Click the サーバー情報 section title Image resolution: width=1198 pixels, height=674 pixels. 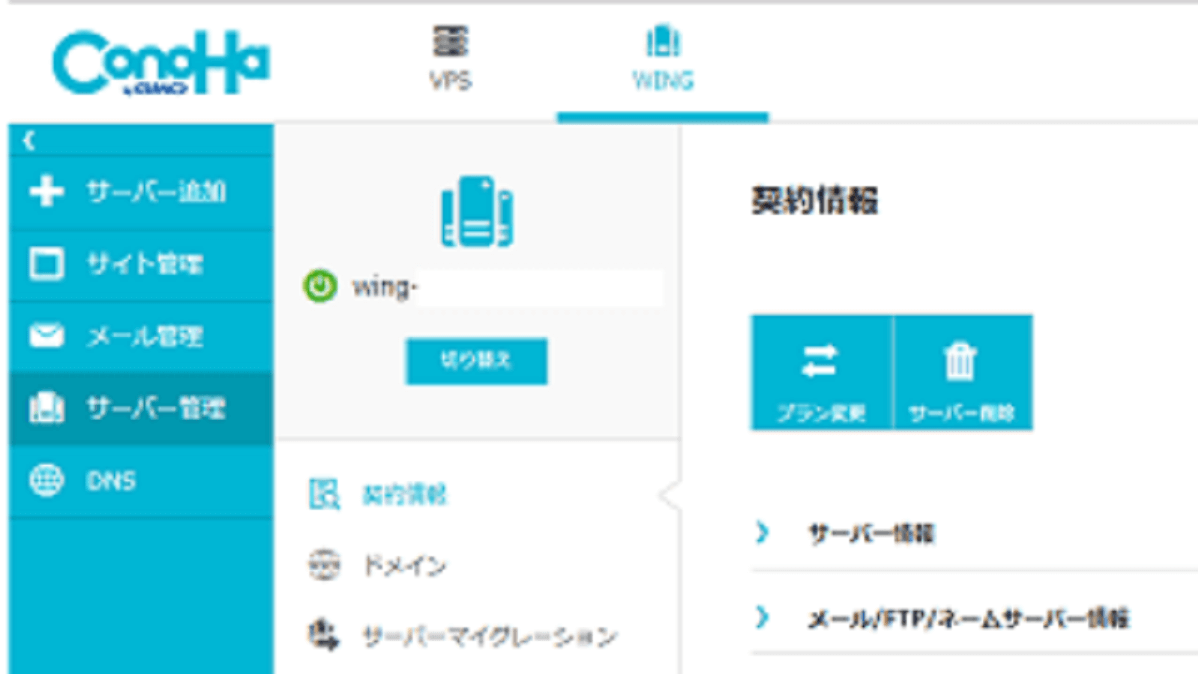[x=871, y=534]
